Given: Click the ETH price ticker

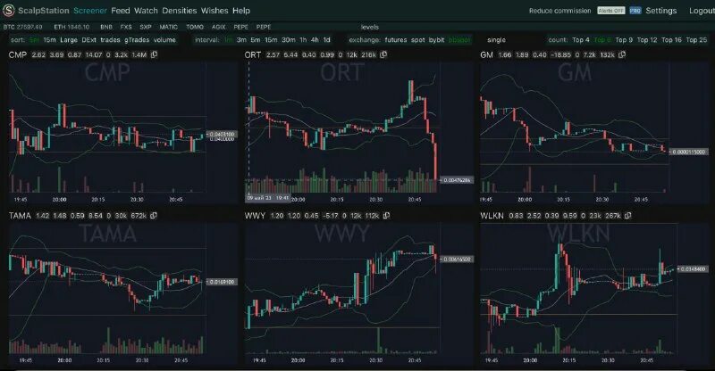Looking at the screenshot, I should pos(71,27).
